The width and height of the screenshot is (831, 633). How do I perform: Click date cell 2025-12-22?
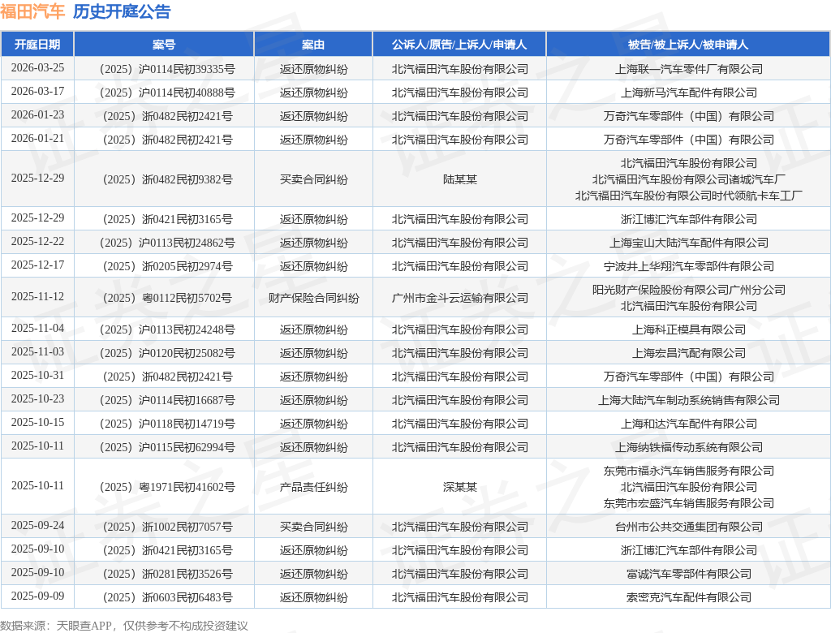(x=37, y=241)
